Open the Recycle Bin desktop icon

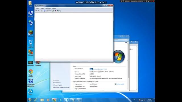coord(30,44)
